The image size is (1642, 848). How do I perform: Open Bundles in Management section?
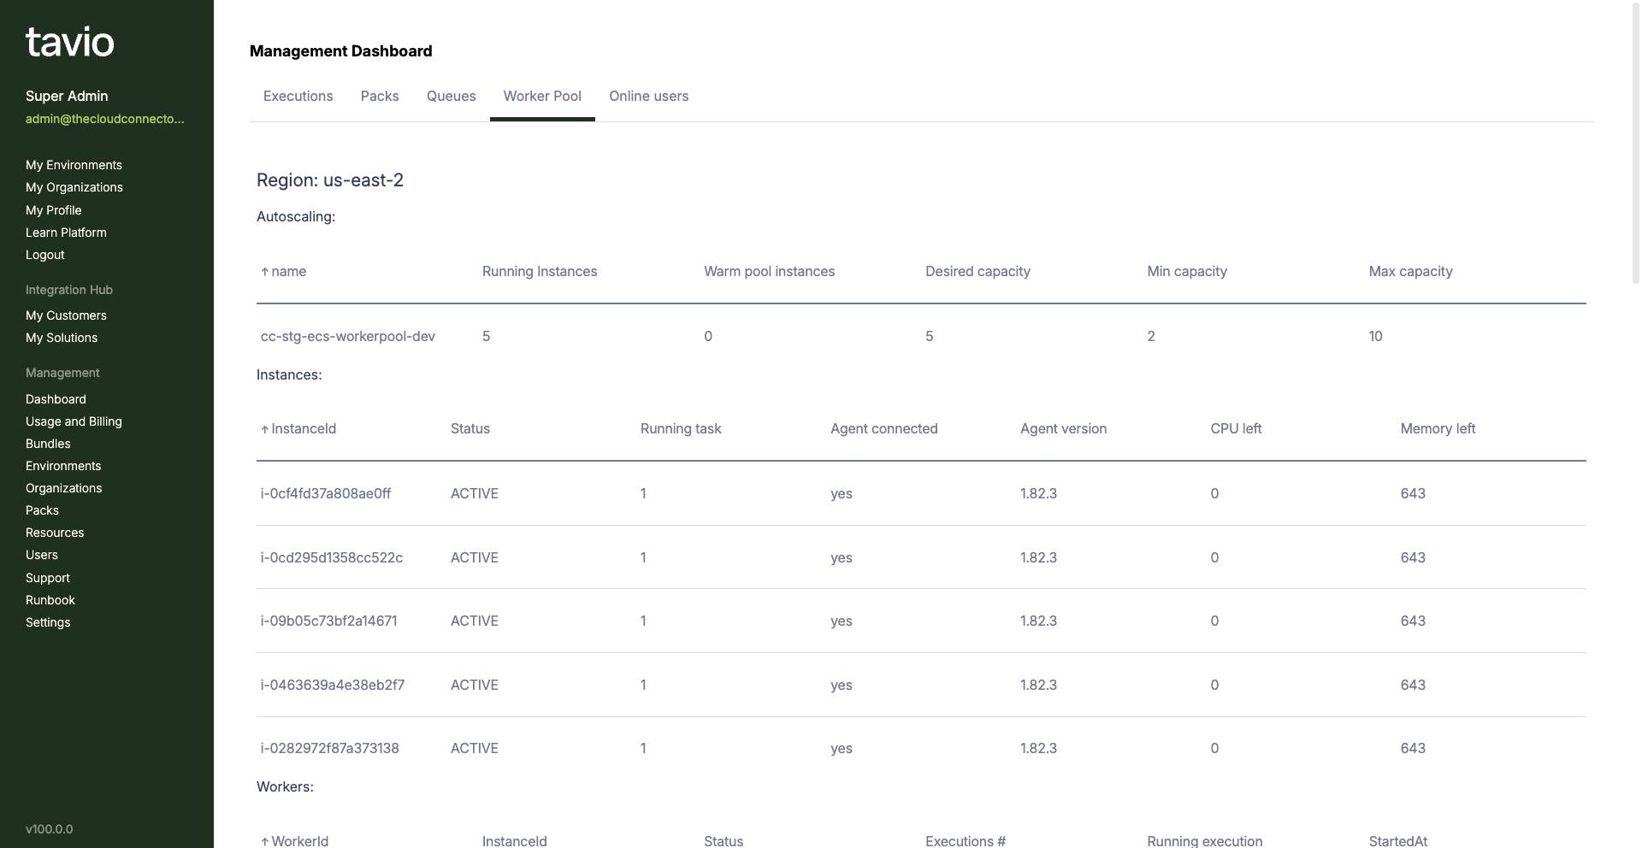tap(48, 444)
